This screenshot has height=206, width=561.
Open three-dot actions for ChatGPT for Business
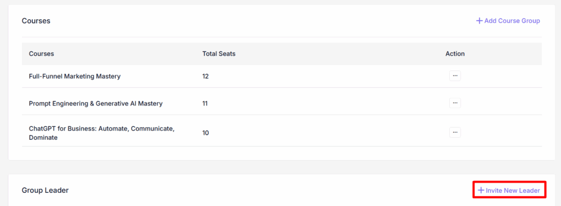455,132
